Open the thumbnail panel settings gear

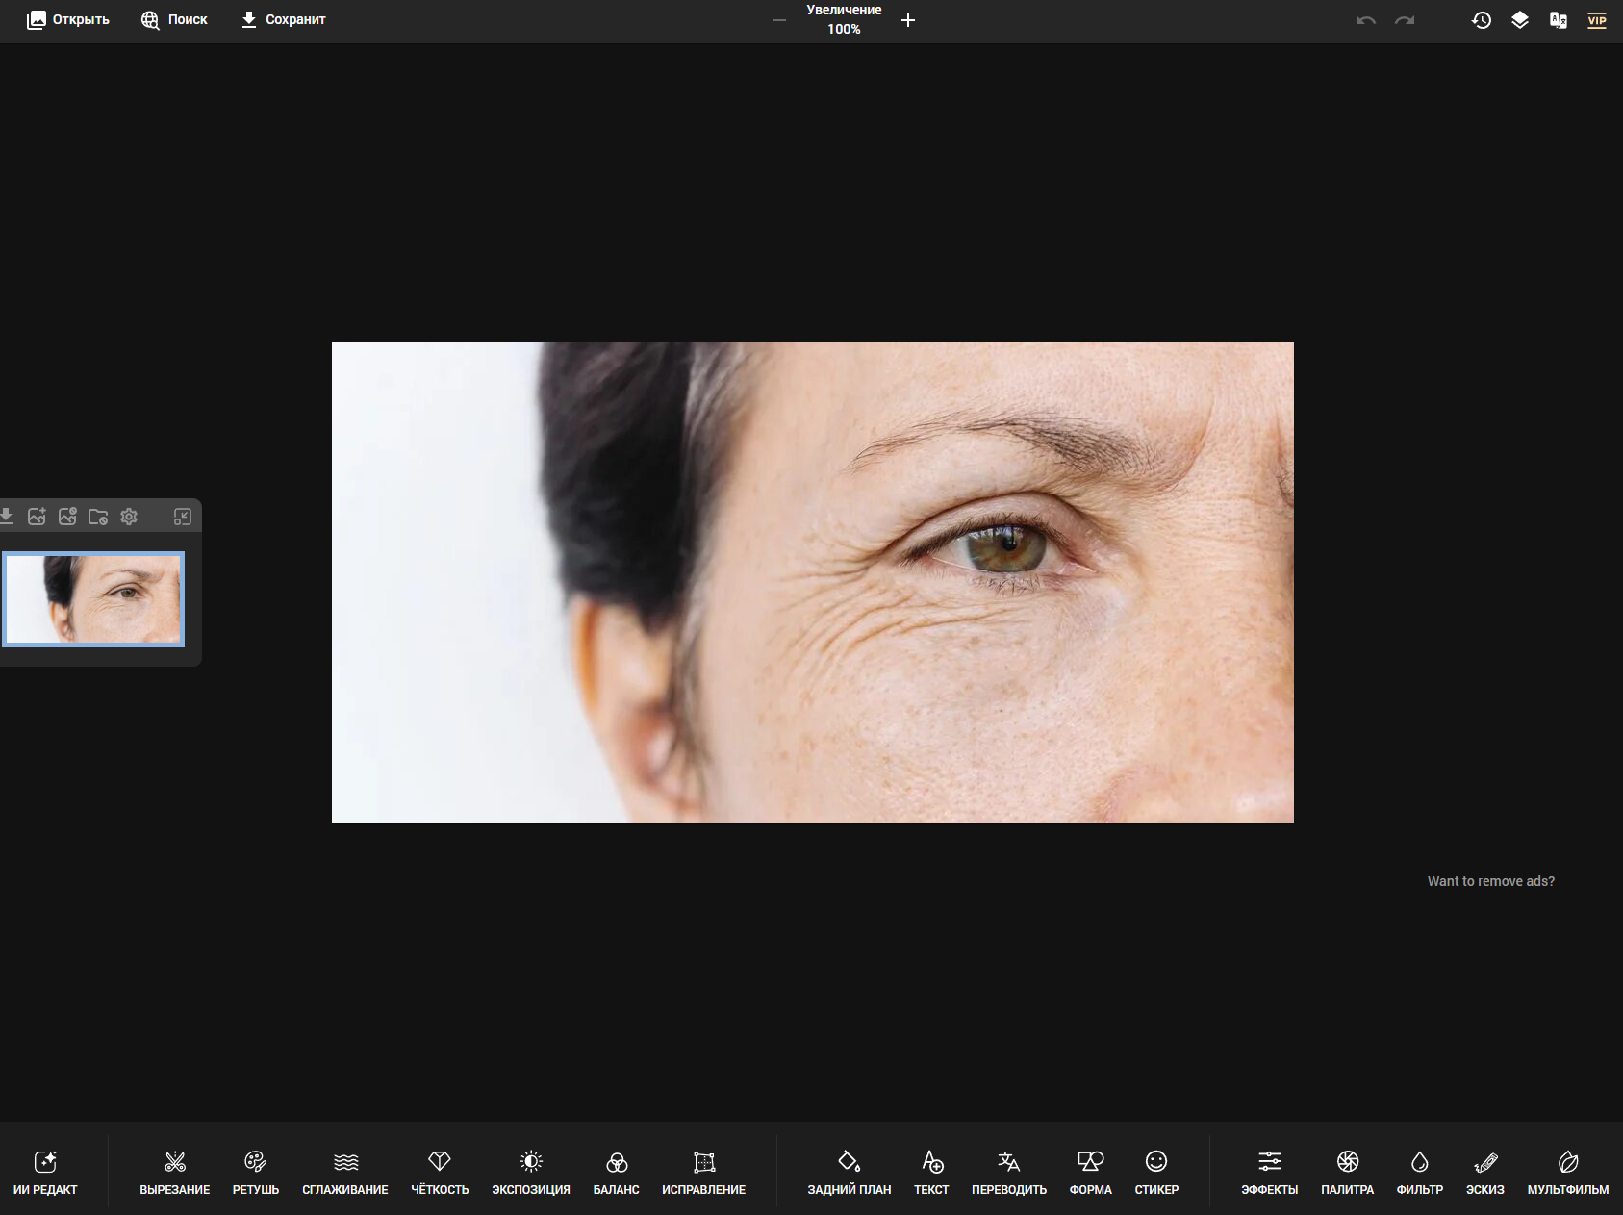pos(129,517)
